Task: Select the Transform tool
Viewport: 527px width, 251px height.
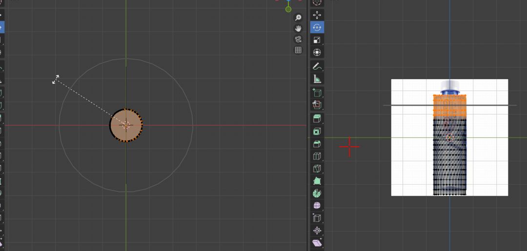Action: [x=317, y=53]
